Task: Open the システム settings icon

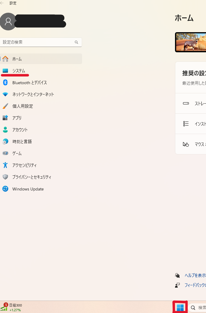Action: click(5, 71)
